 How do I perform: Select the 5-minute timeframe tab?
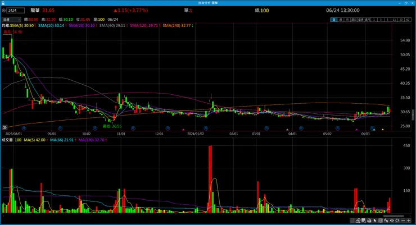click(x=388, y=20)
